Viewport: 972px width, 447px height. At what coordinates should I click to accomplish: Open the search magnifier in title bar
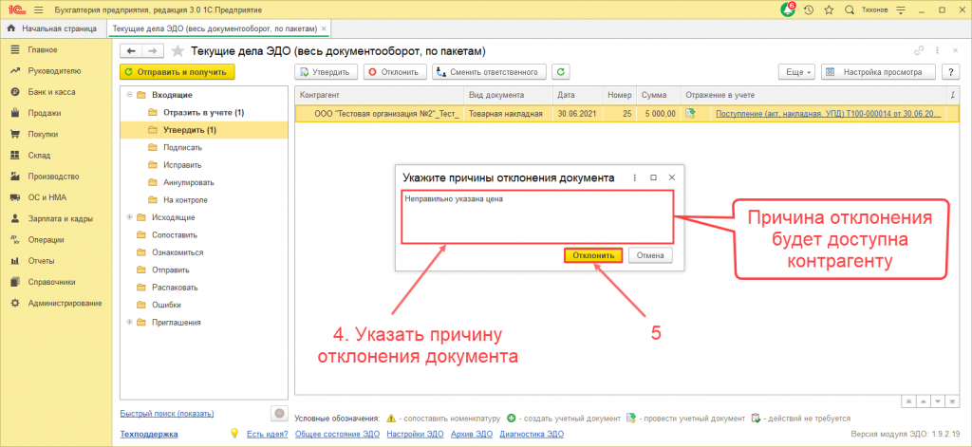click(850, 10)
